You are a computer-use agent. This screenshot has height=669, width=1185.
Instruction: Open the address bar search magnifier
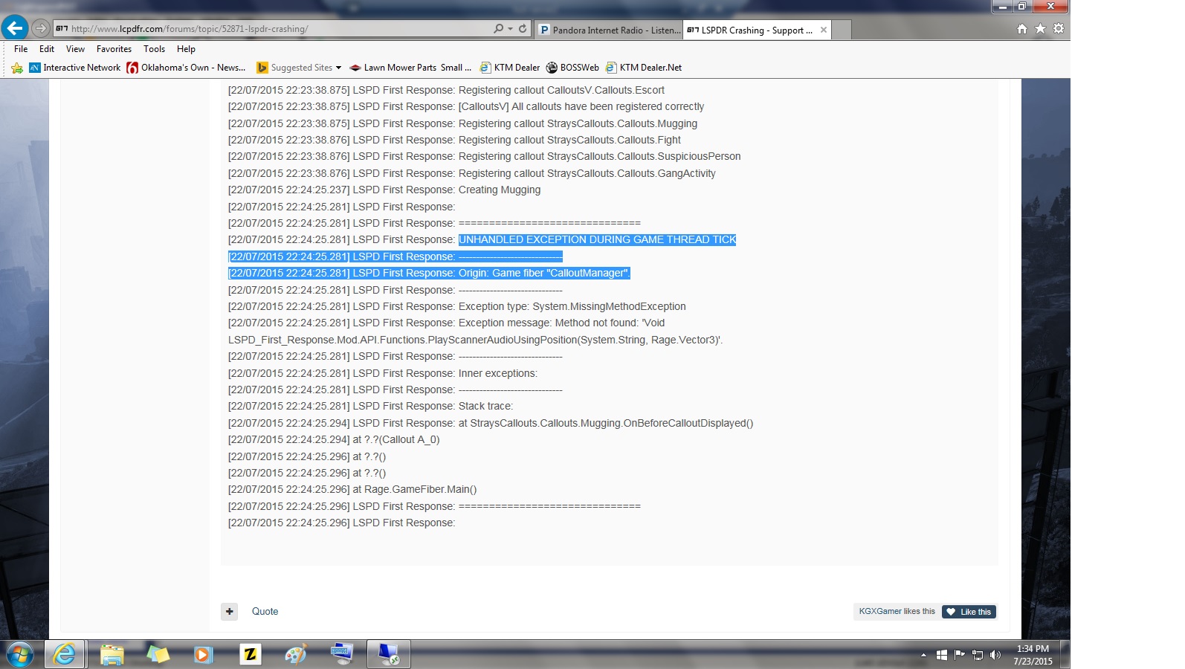(x=498, y=28)
